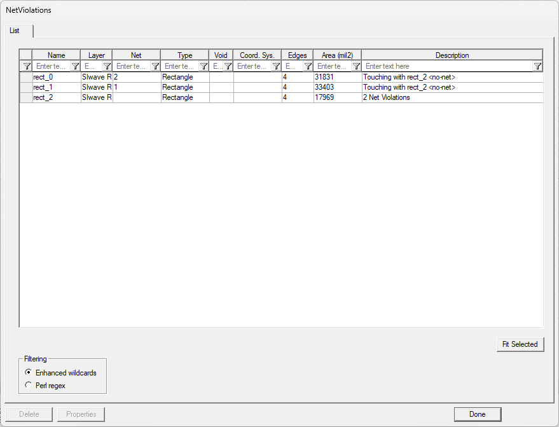Open filter icon for Description column
The height and width of the screenshot is (427, 559).
tap(537, 66)
